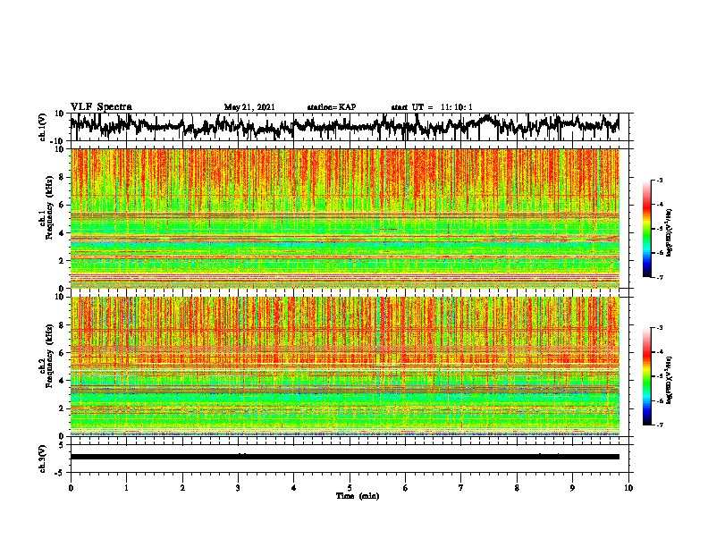Click the "8" tick on ch.1 frequency axis
Screen dimensions: 708x547
pyautogui.click(x=62, y=177)
